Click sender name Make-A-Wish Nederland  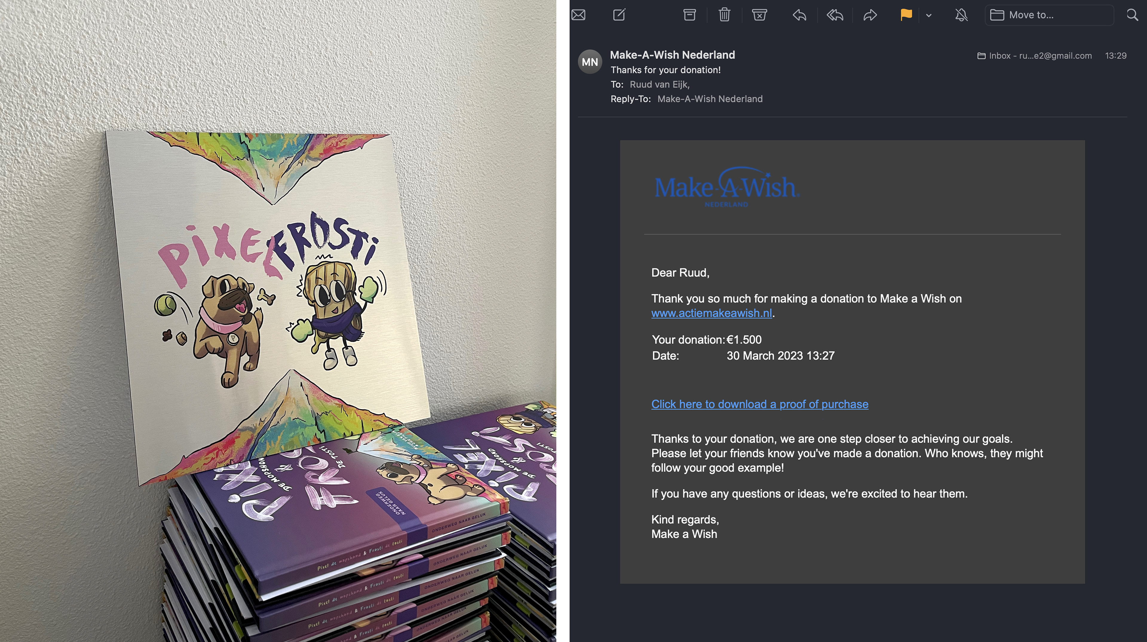coord(672,55)
